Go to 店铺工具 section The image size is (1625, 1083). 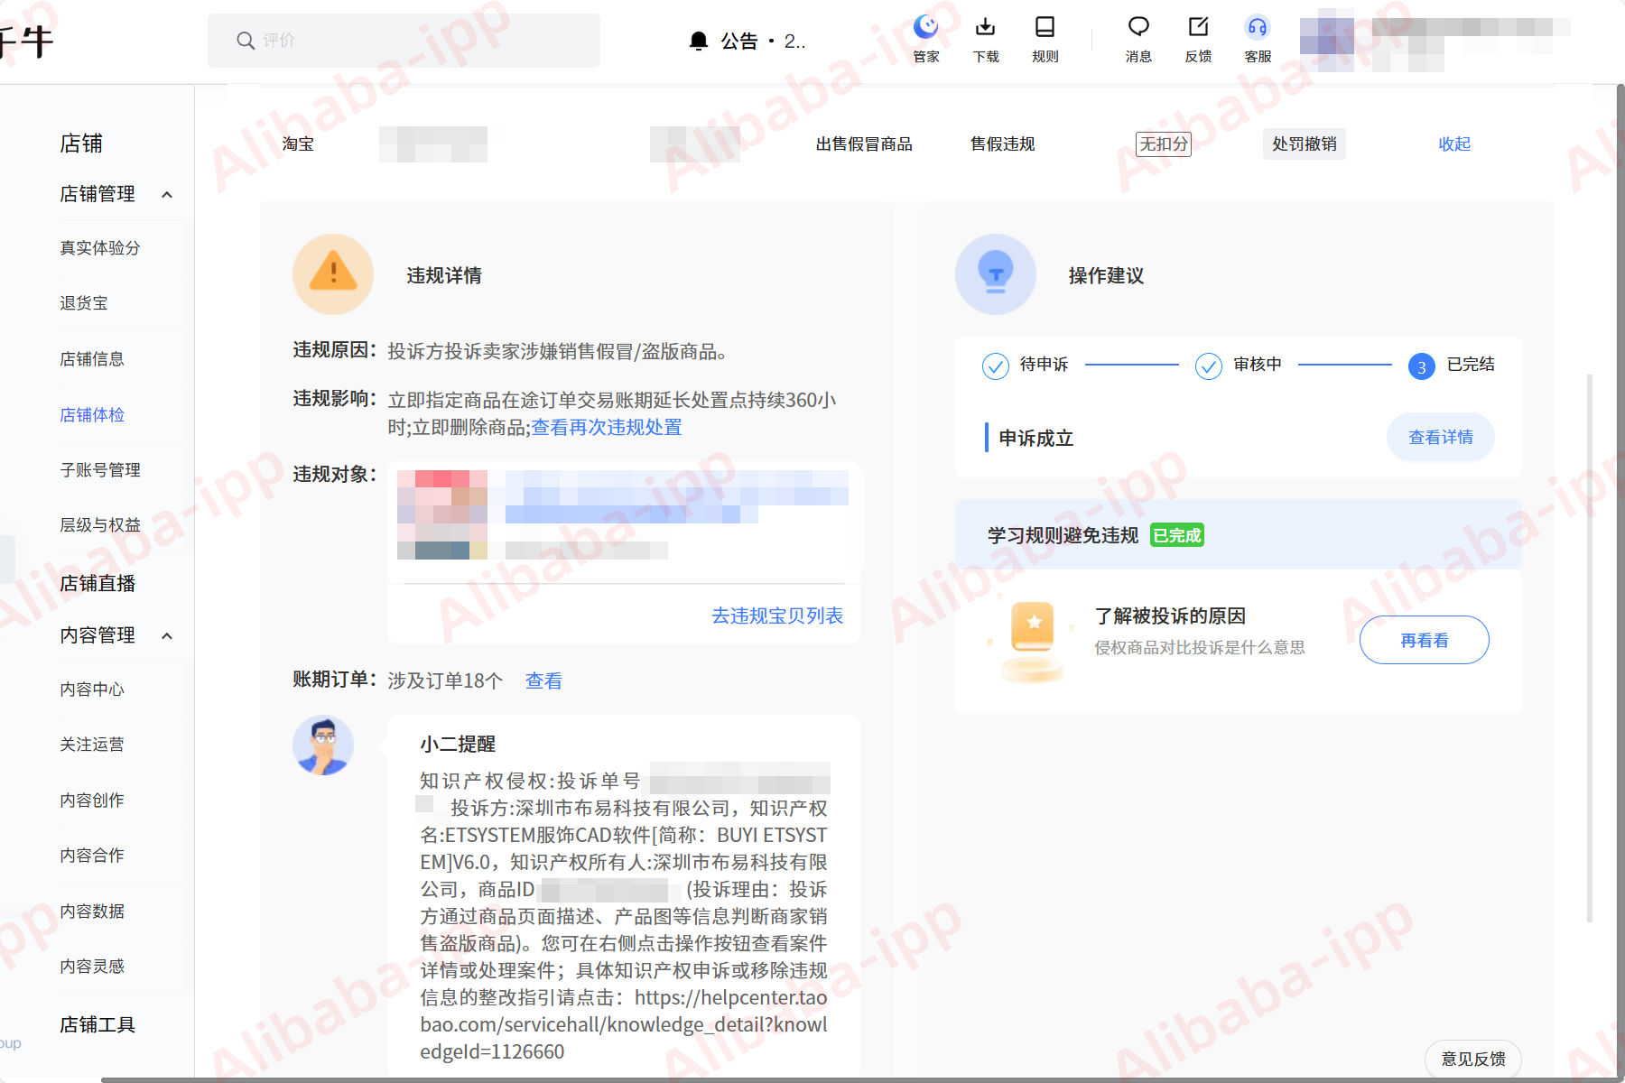(x=97, y=1025)
